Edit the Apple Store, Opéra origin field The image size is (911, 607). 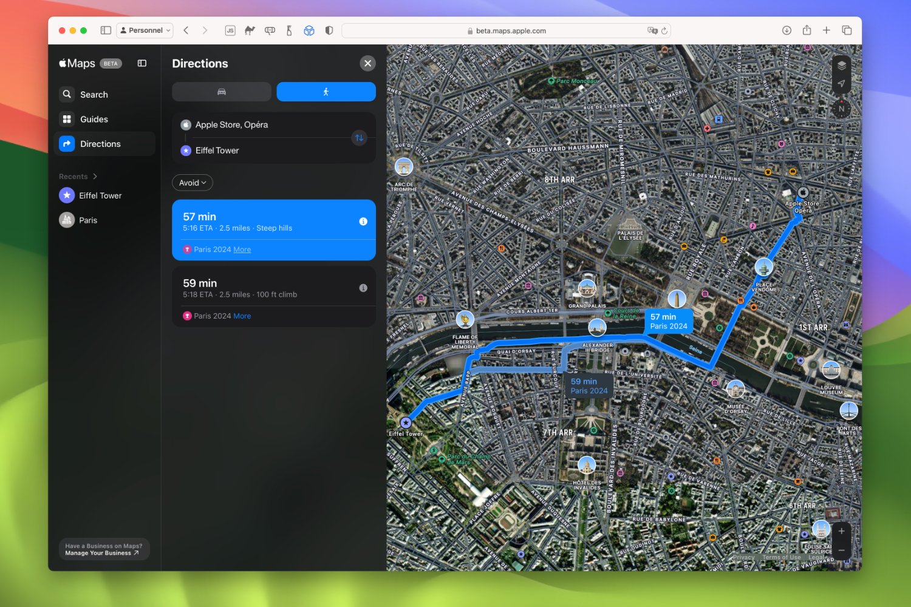(x=265, y=125)
